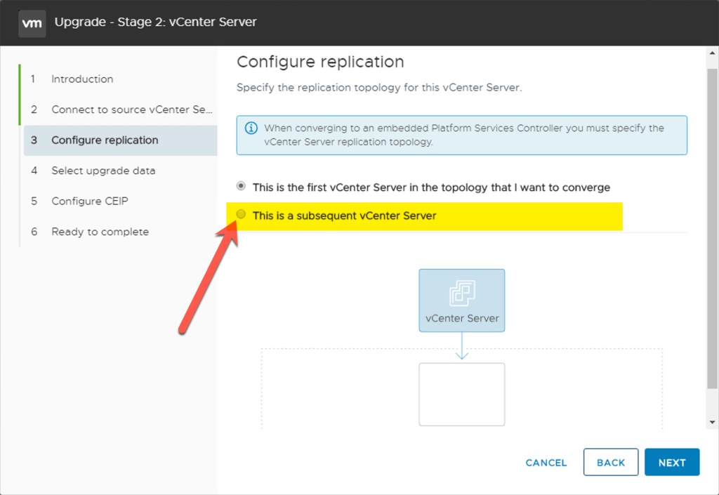Click the scrollbar down arrow
The width and height of the screenshot is (719, 495).
[713, 422]
